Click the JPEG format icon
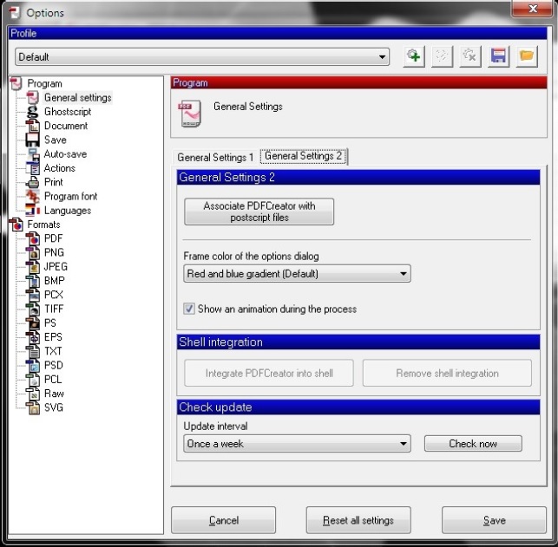This screenshot has width=558, height=547. 32,267
